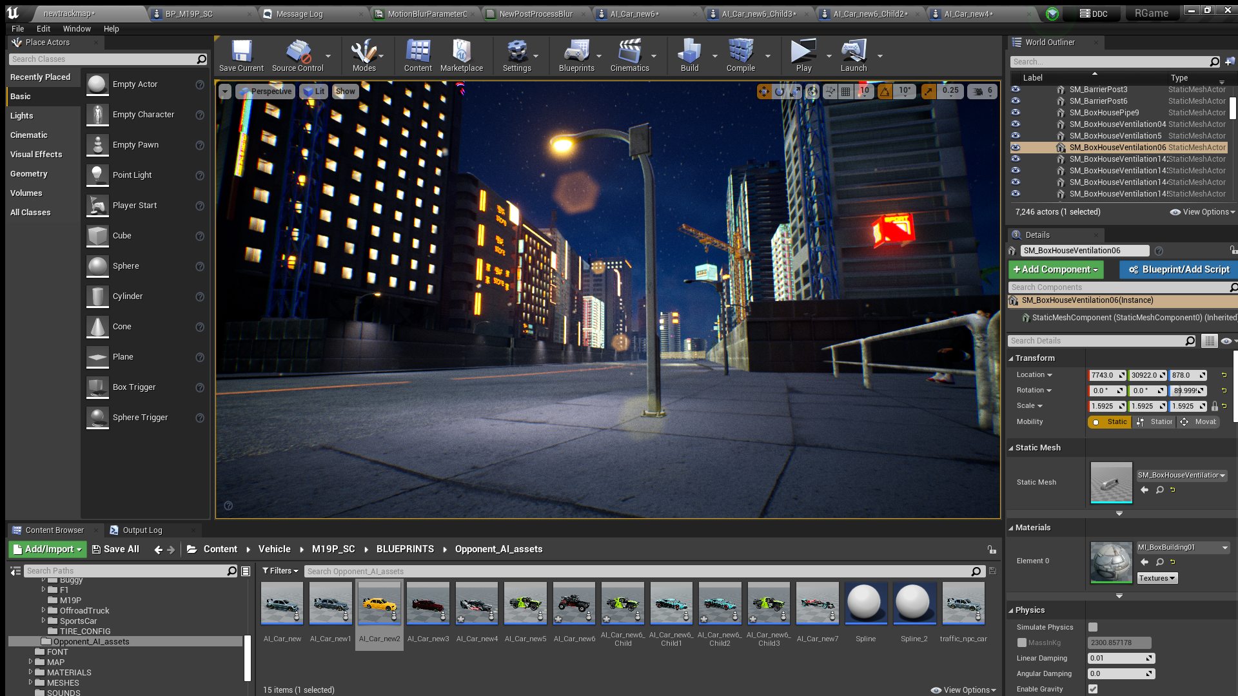
Task: Open the Window menu
Action: pos(77,29)
